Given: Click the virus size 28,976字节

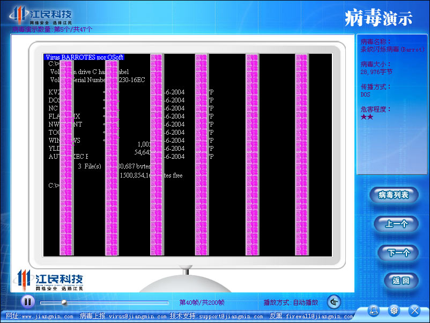Looking at the screenshot, I should point(376,72).
